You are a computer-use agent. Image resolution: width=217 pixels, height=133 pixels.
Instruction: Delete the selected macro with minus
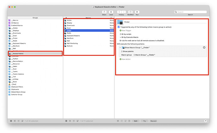click(74, 121)
